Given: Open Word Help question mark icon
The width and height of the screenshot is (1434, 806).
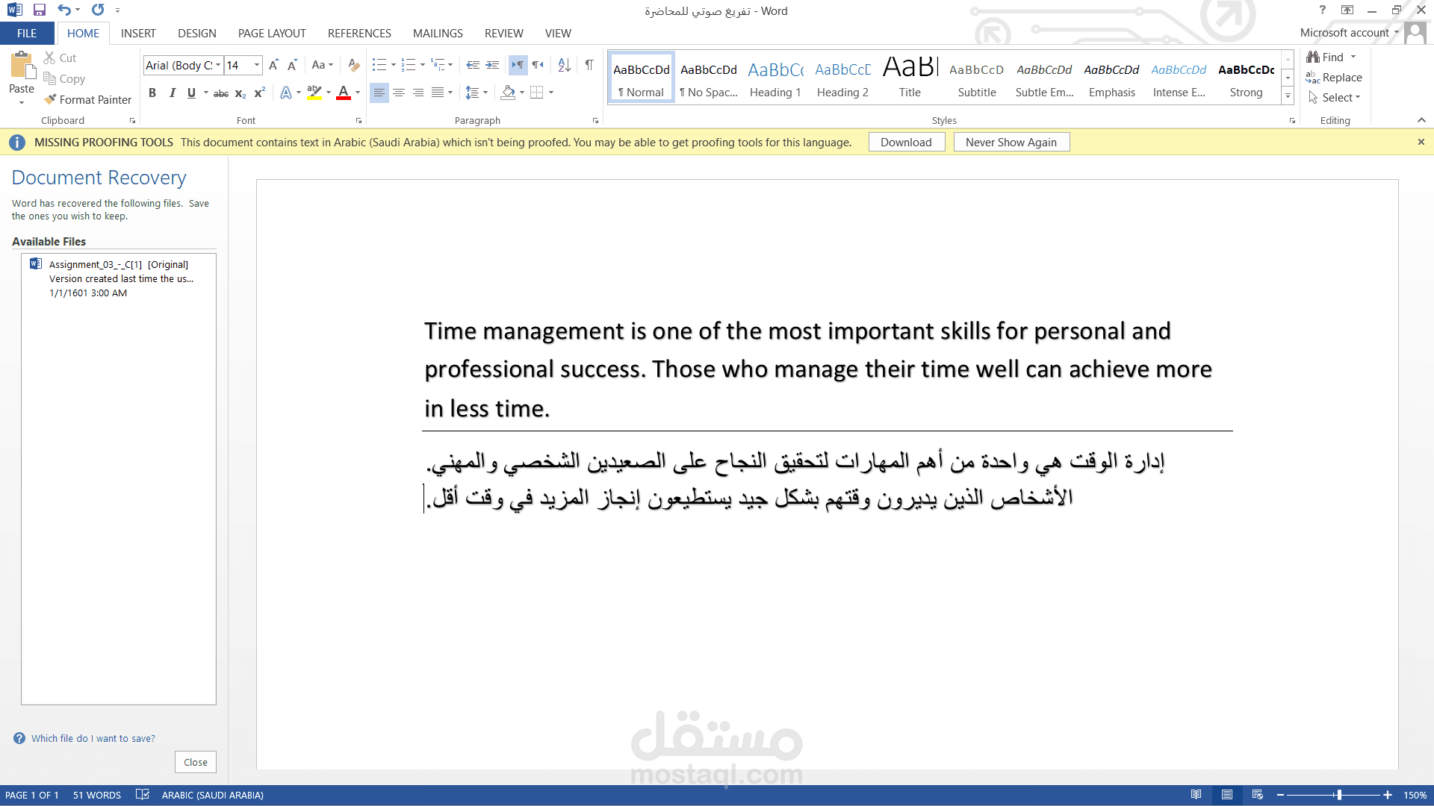Looking at the screenshot, I should pyautogui.click(x=1323, y=10).
